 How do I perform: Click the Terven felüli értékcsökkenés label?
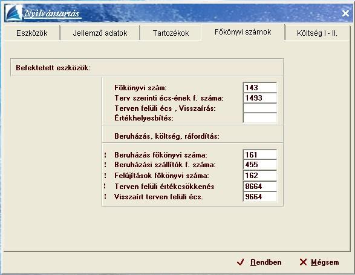[x=164, y=187]
